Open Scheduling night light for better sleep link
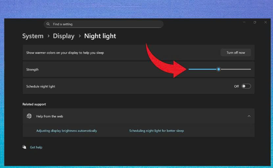 tap(156, 131)
